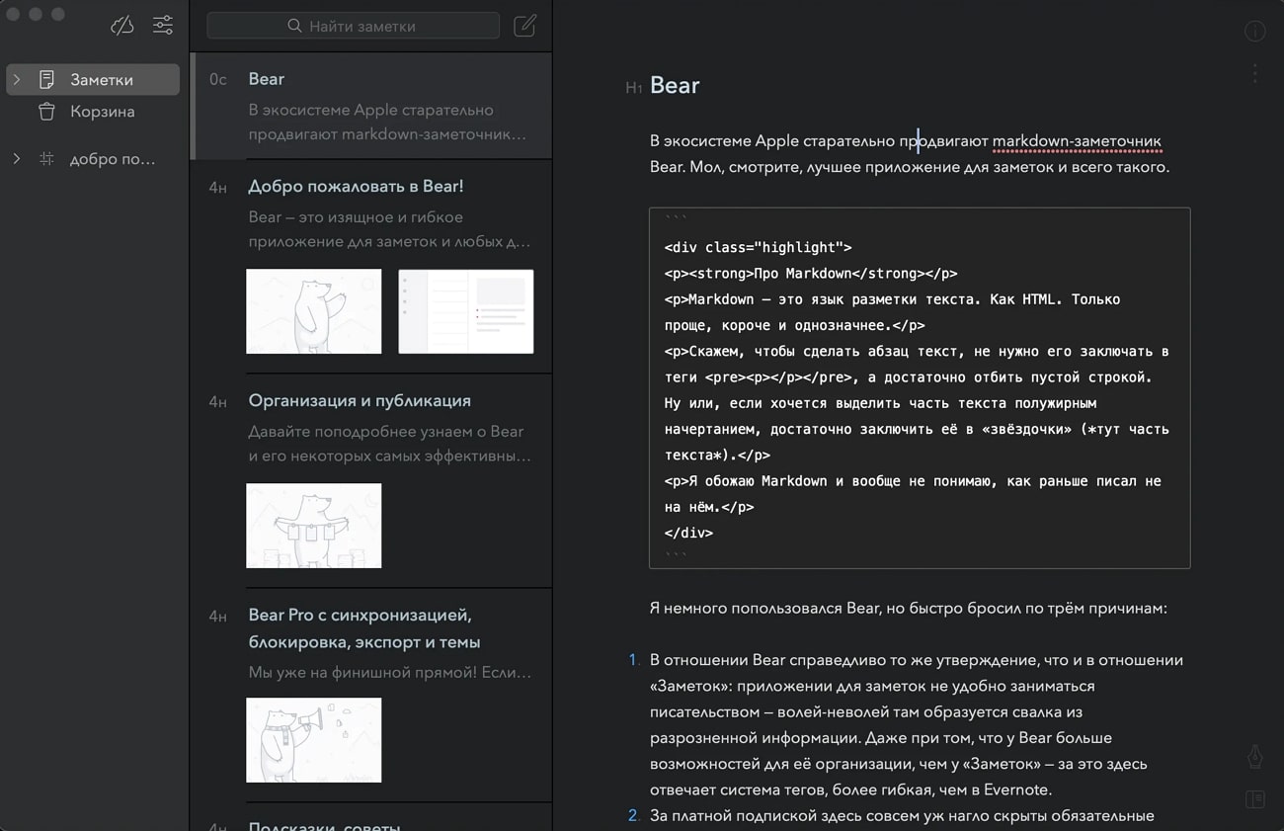
Task: Click the <strong>Про Markdown</strong> code line
Action: point(811,274)
